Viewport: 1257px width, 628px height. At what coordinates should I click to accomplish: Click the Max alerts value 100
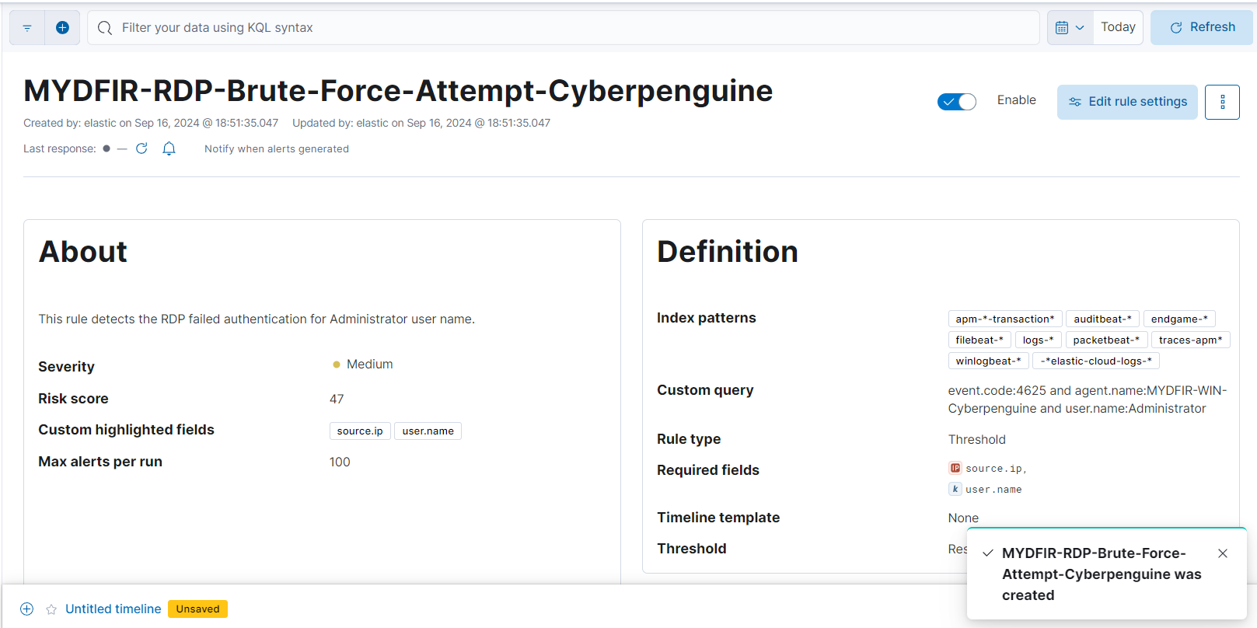(340, 462)
